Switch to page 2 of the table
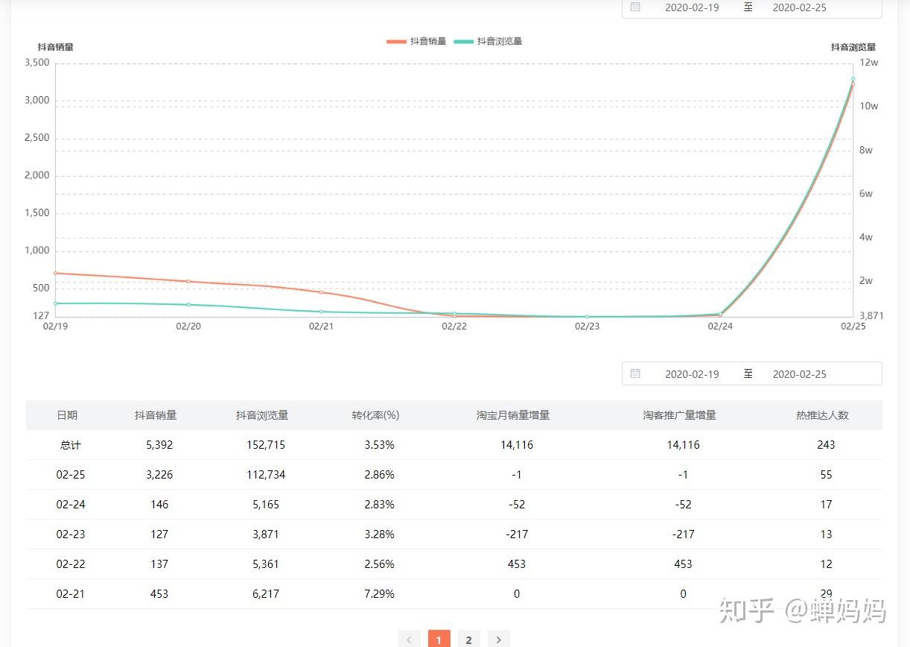The image size is (910, 647). pyautogui.click(x=468, y=640)
